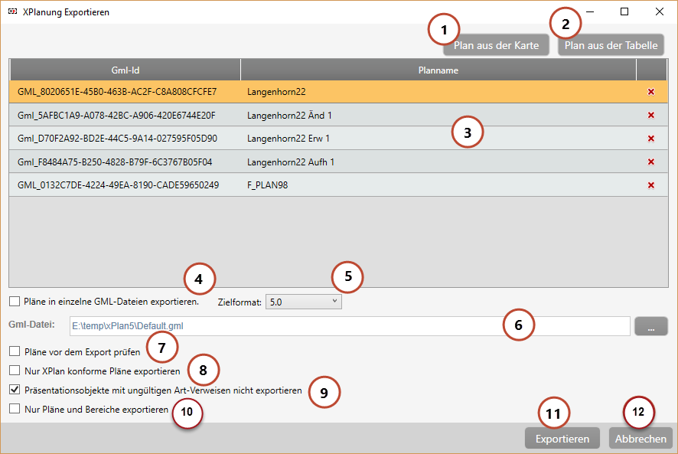This screenshot has width=678, height=454.
Task: Remove Langenhorn22 Änd 1 with the red X icon
Action: (x=650, y=113)
